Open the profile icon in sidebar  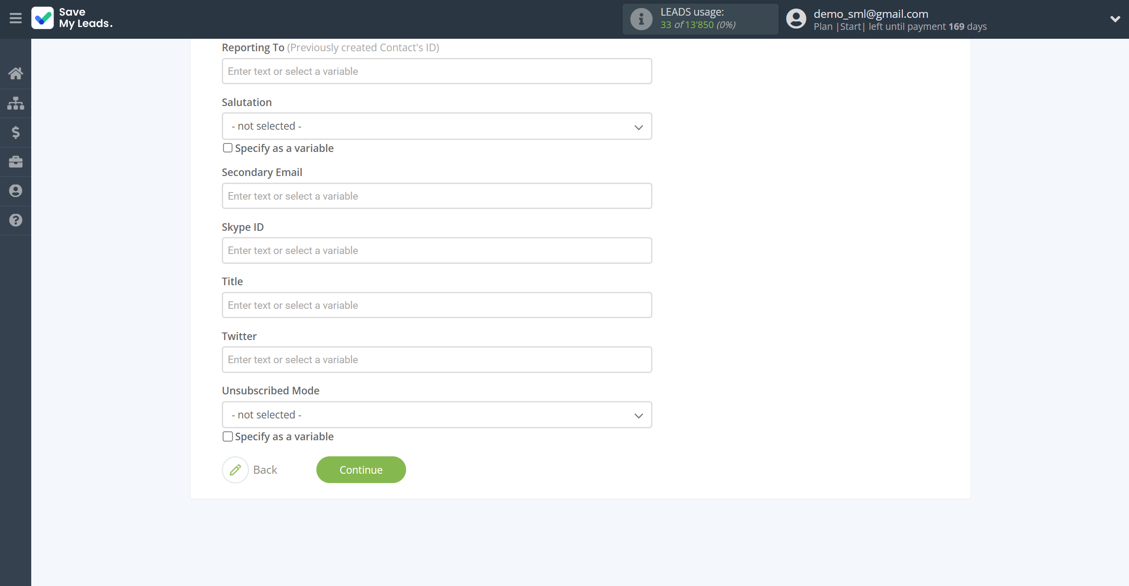pyautogui.click(x=16, y=191)
